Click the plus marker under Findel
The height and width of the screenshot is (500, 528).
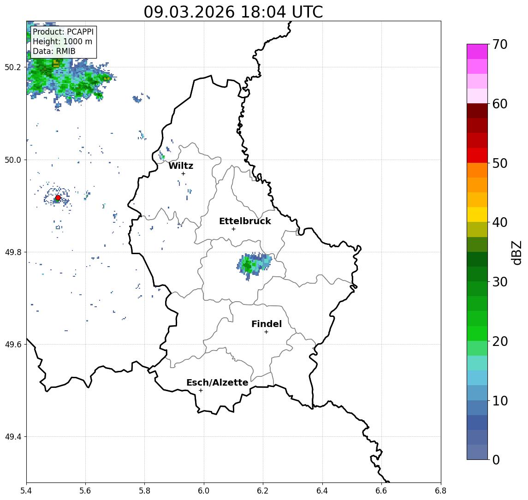tap(266, 332)
